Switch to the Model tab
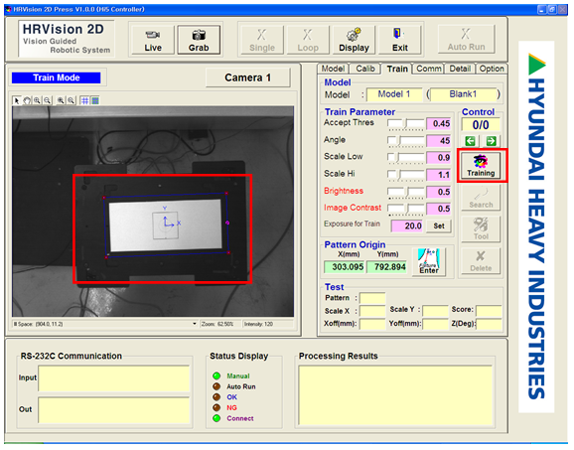Screen dimensions: 574x450 [333, 69]
